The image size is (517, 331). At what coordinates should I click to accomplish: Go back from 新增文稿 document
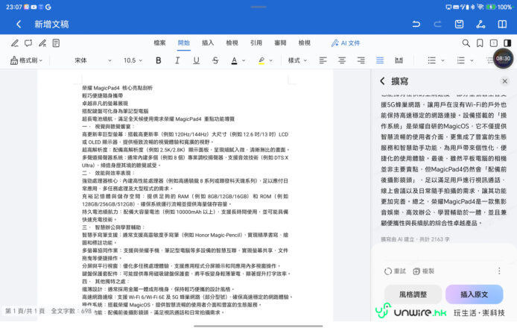[x=19, y=24]
